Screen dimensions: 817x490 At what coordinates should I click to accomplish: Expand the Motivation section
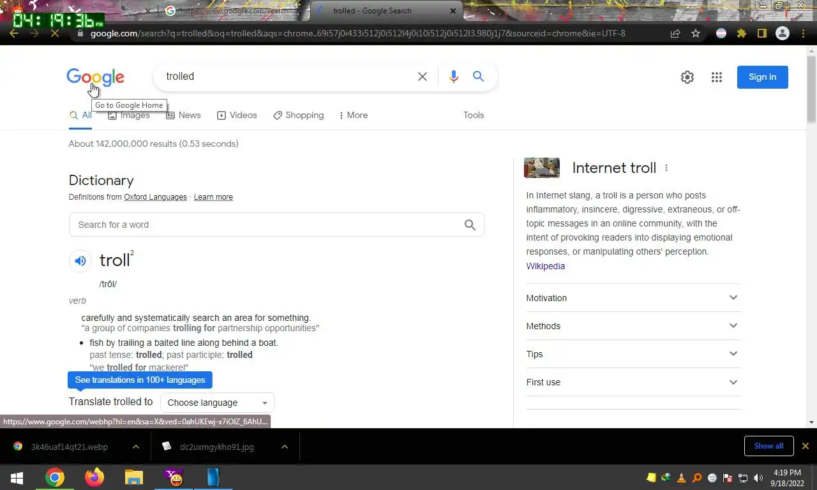[x=633, y=298]
